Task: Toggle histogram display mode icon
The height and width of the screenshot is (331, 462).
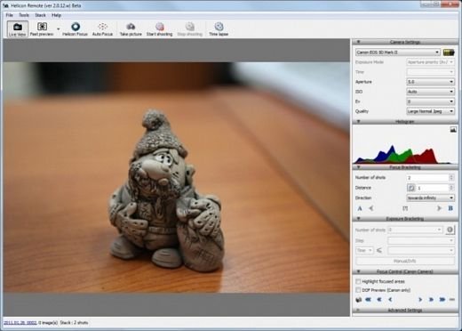Action: point(453,130)
